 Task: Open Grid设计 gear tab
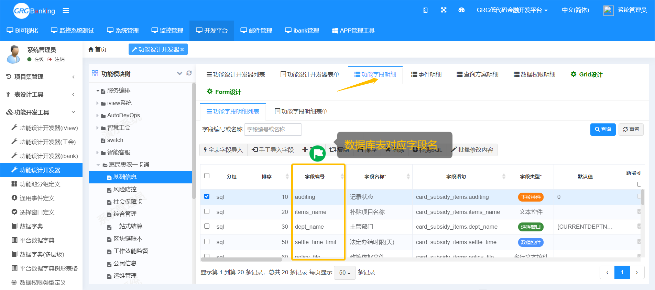586,74
